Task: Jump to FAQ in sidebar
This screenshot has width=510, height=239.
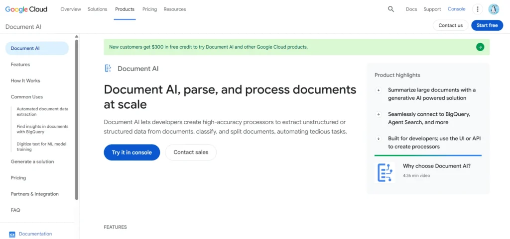Action: pos(15,210)
